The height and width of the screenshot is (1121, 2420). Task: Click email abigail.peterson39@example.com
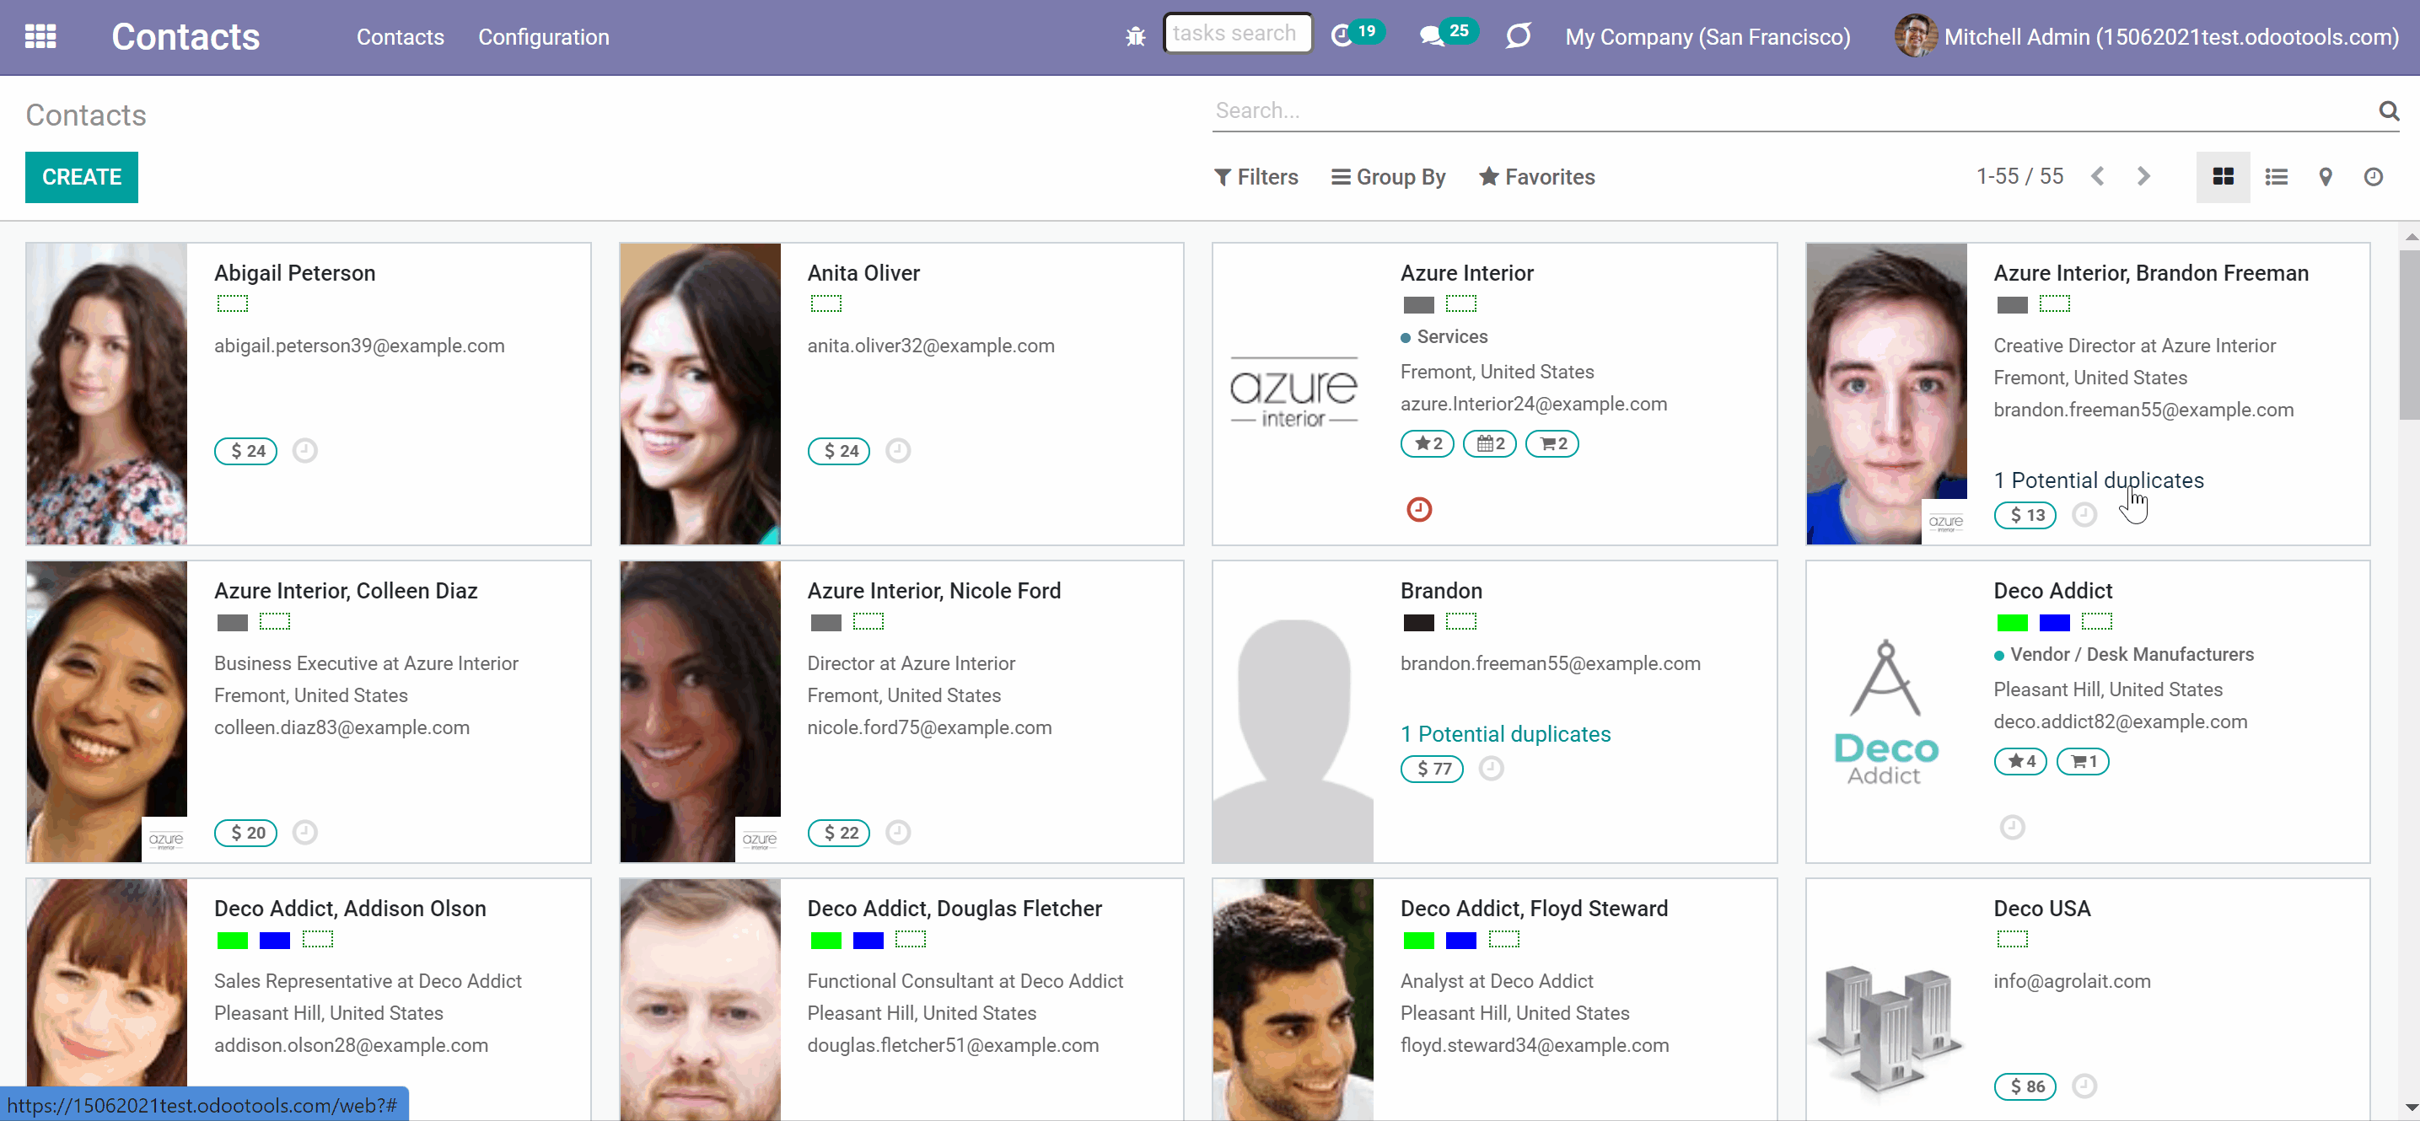359,346
